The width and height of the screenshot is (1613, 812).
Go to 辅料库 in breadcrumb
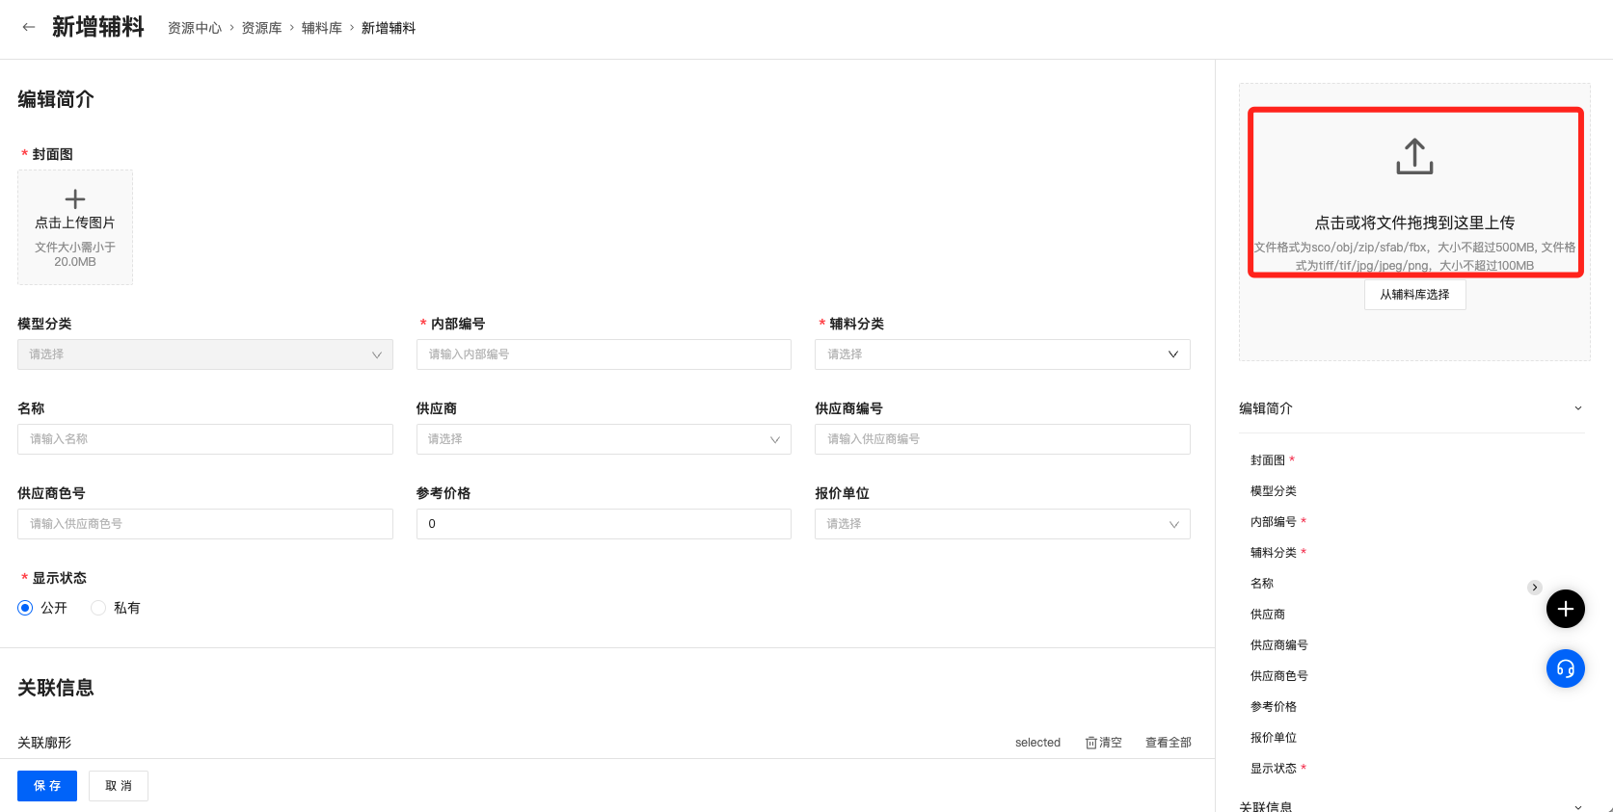pyautogui.click(x=322, y=29)
